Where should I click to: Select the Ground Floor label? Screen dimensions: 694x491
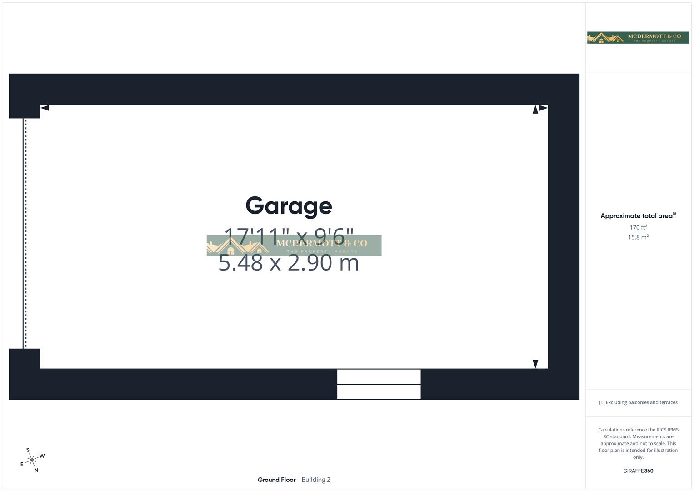point(276,480)
